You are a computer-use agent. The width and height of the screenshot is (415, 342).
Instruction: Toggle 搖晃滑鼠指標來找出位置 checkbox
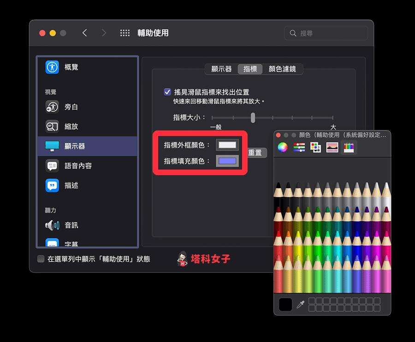167,92
